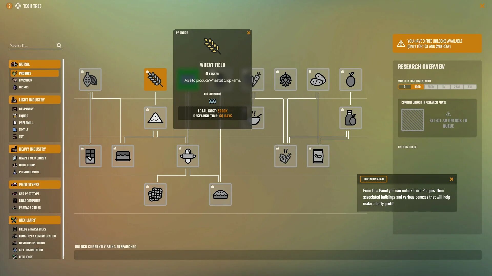Click the Wheat Field icon in tech tree
The image size is (492, 276).
tap(155, 79)
